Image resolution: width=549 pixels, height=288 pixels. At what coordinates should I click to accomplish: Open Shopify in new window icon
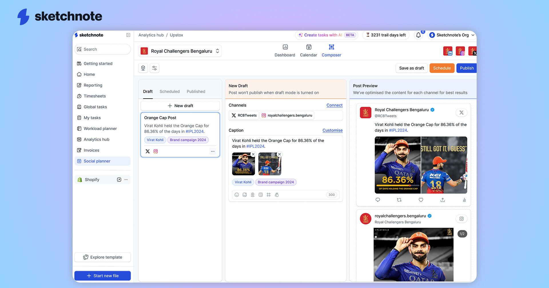(x=119, y=180)
